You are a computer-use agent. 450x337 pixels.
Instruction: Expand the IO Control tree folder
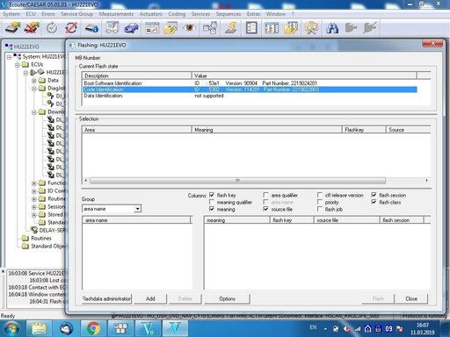pyautogui.click(x=34, y=191)
